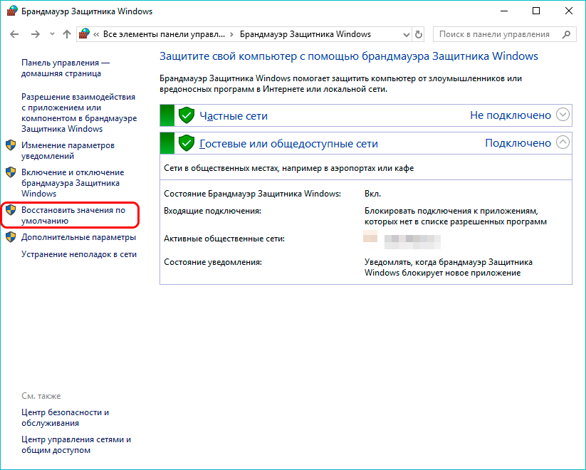Click the 'Частные сети' heading
The width and height of the screenshot is (586, 470).
coord(234,116)
